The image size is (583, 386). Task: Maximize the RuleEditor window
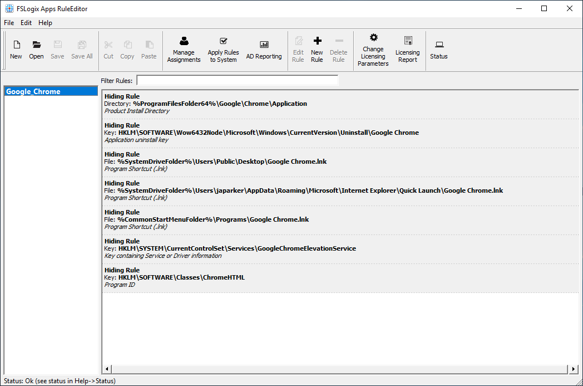[x=544, y=8]
